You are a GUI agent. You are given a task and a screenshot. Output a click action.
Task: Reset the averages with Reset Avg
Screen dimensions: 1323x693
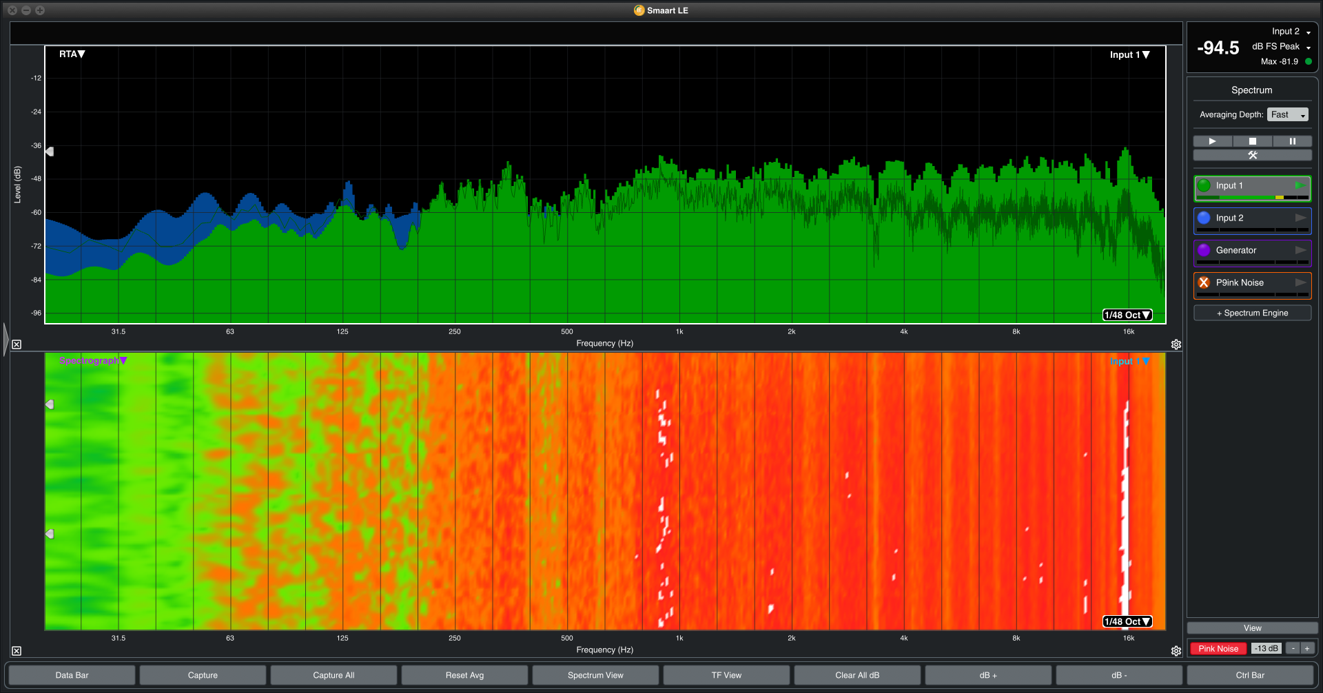point(464,675)
